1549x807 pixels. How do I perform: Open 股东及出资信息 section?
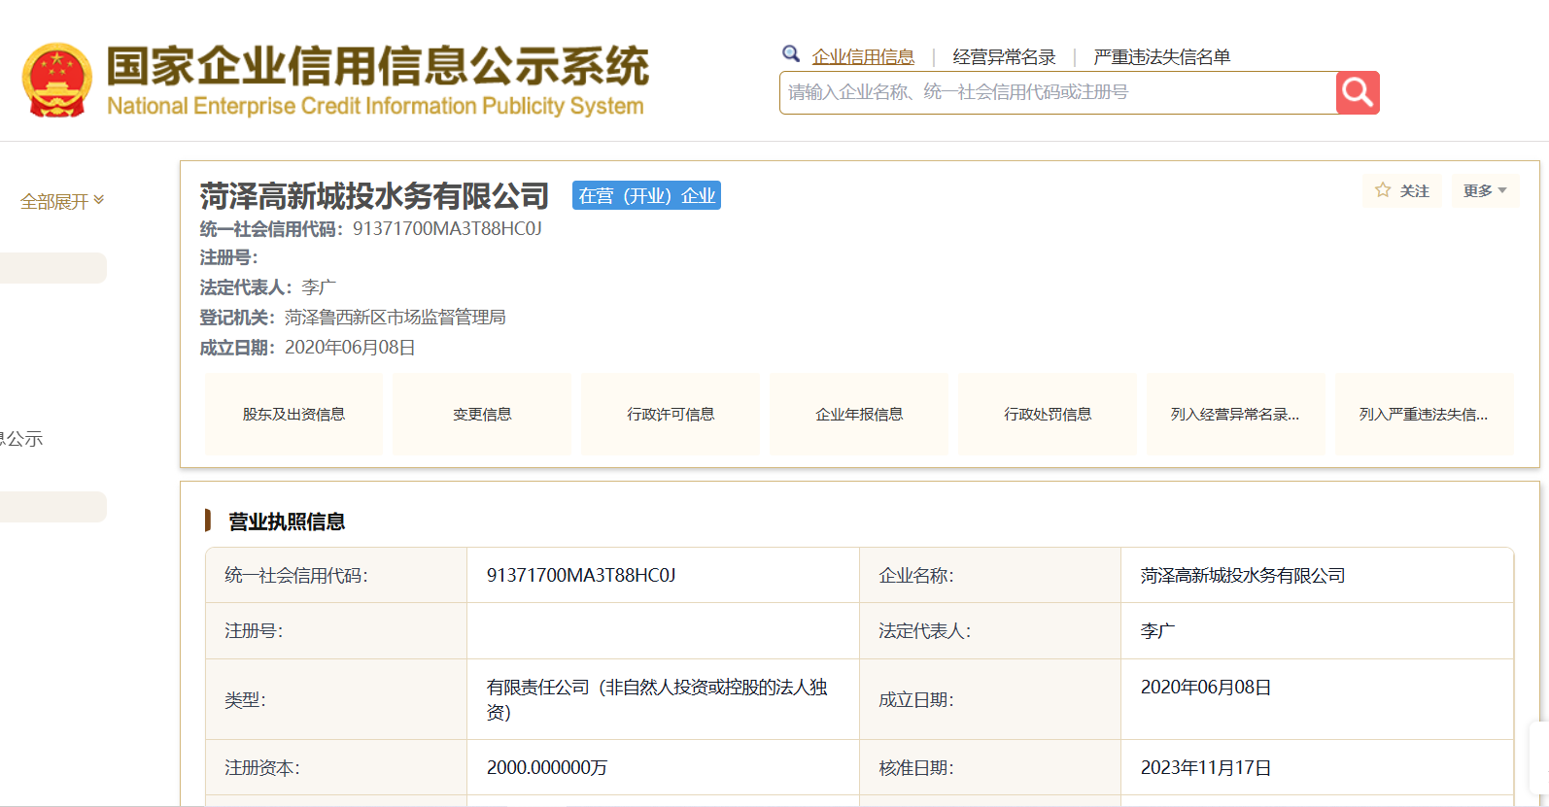[293, 415]
